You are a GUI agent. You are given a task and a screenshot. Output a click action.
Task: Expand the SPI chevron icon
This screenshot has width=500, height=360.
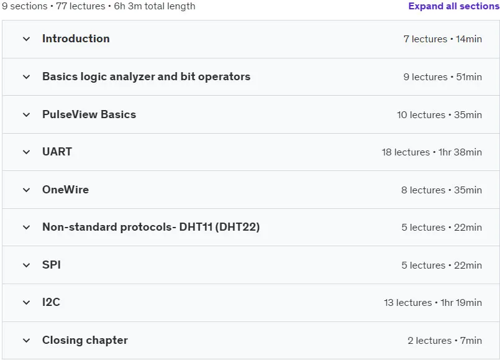point(27,265)
